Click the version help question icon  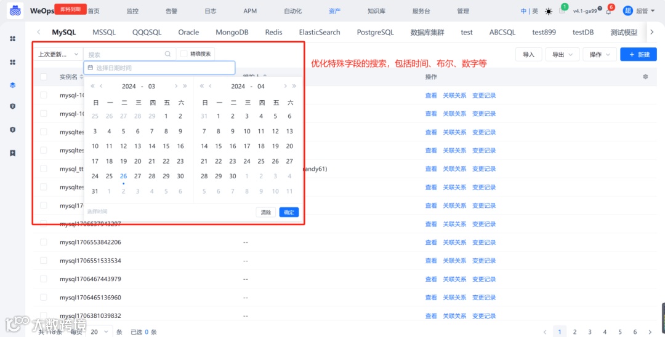(x=600, y=9)
